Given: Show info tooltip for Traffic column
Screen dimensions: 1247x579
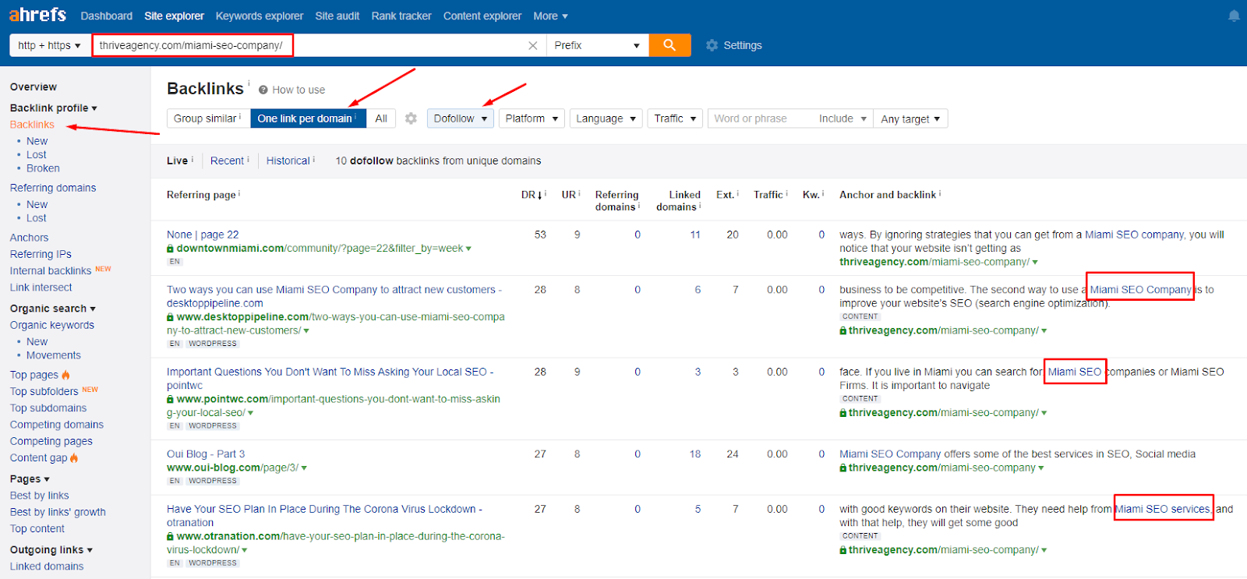Looking at the screenshot, I should click(787, 193).
